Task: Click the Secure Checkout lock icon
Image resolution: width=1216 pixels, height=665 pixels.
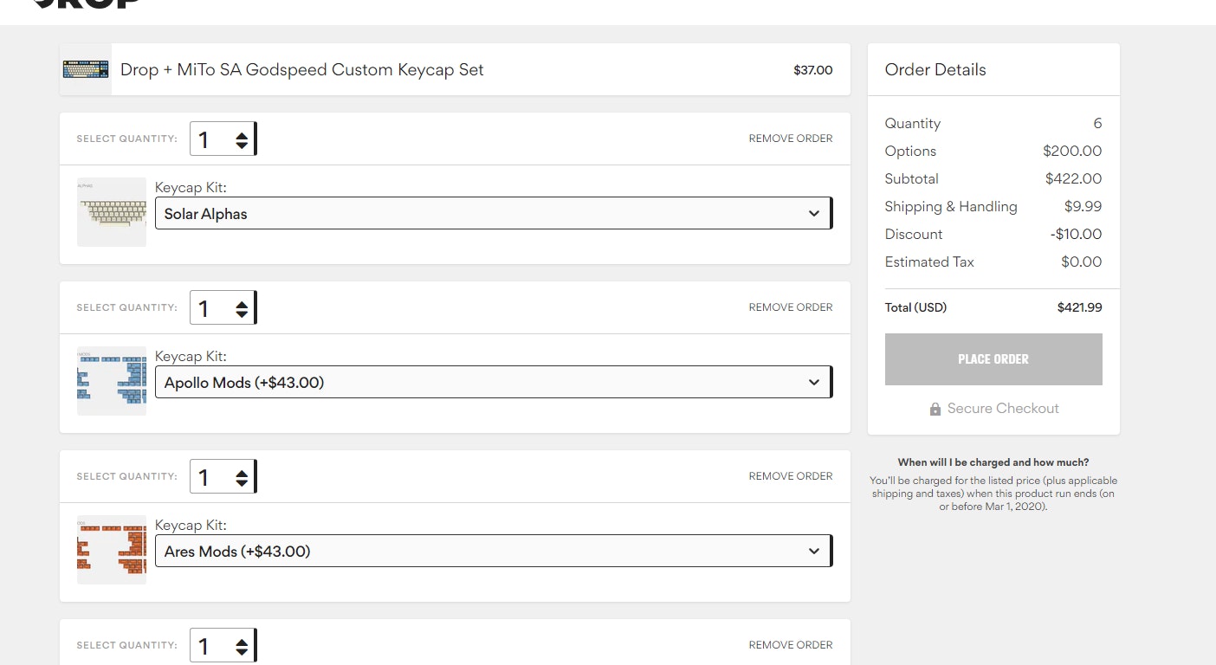Action: (x=935, y=409)
